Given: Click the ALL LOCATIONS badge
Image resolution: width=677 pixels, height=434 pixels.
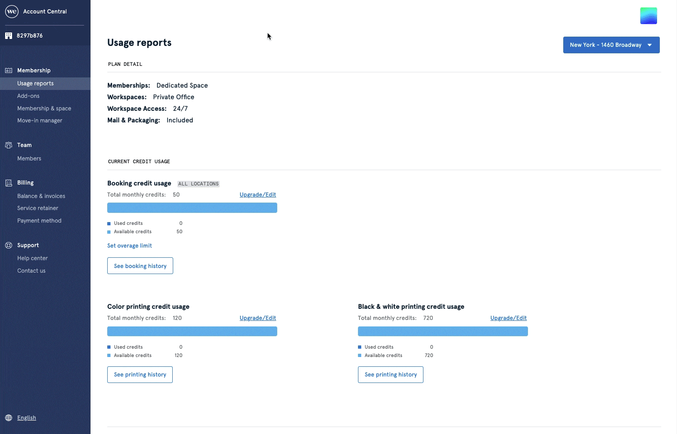Looking at the screenshot, I should 198,184.
